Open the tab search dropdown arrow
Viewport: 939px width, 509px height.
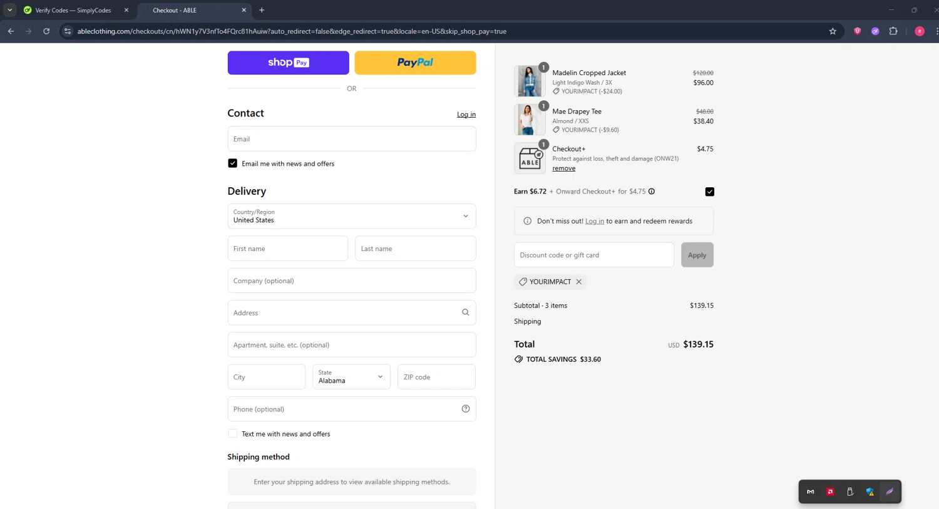10,10
